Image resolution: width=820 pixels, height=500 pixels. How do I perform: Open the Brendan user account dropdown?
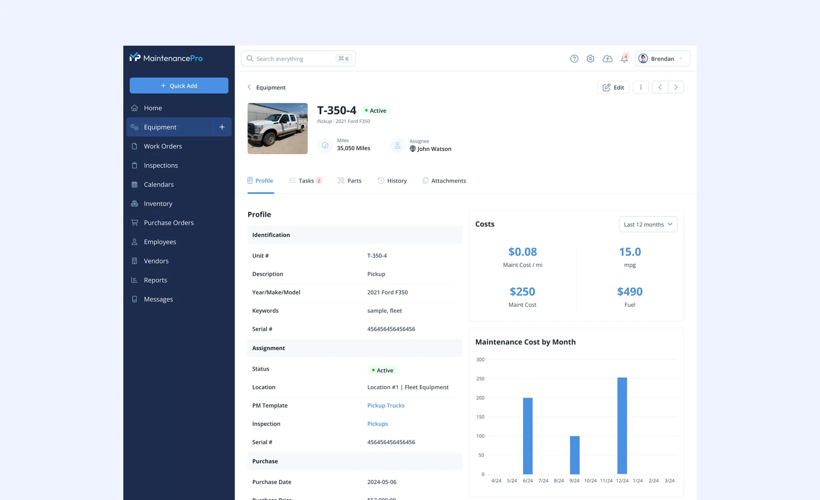[663, 58]
